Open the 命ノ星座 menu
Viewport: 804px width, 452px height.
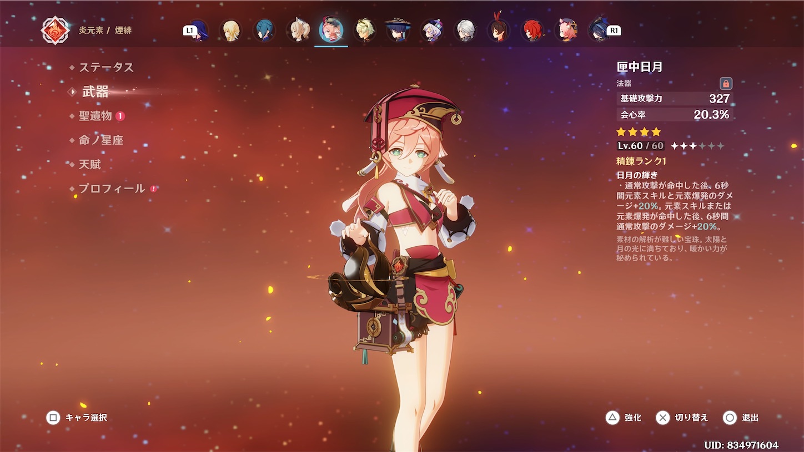point(101,140)
